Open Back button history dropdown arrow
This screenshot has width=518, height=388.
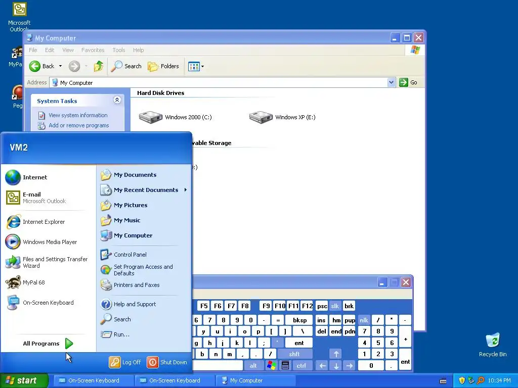[x=61, y=66]
